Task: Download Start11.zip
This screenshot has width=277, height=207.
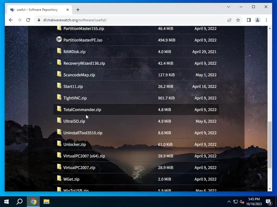Action: 73,87
